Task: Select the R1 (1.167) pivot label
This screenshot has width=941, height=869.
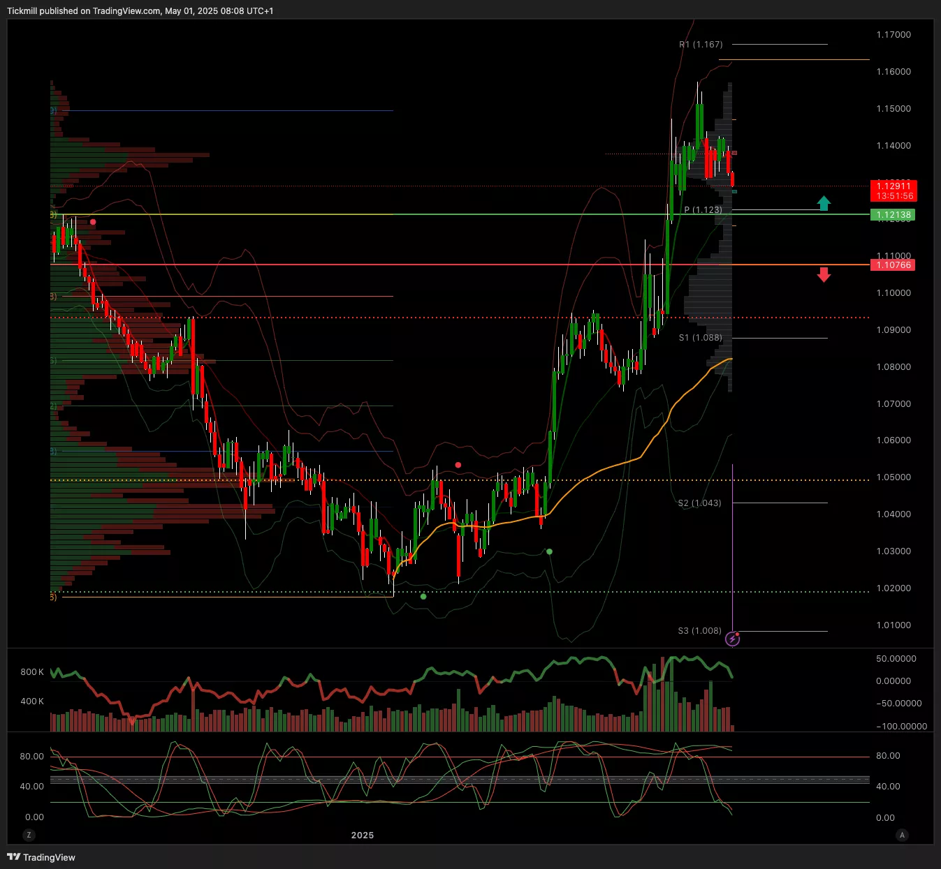Action: (x=701, y=45)
